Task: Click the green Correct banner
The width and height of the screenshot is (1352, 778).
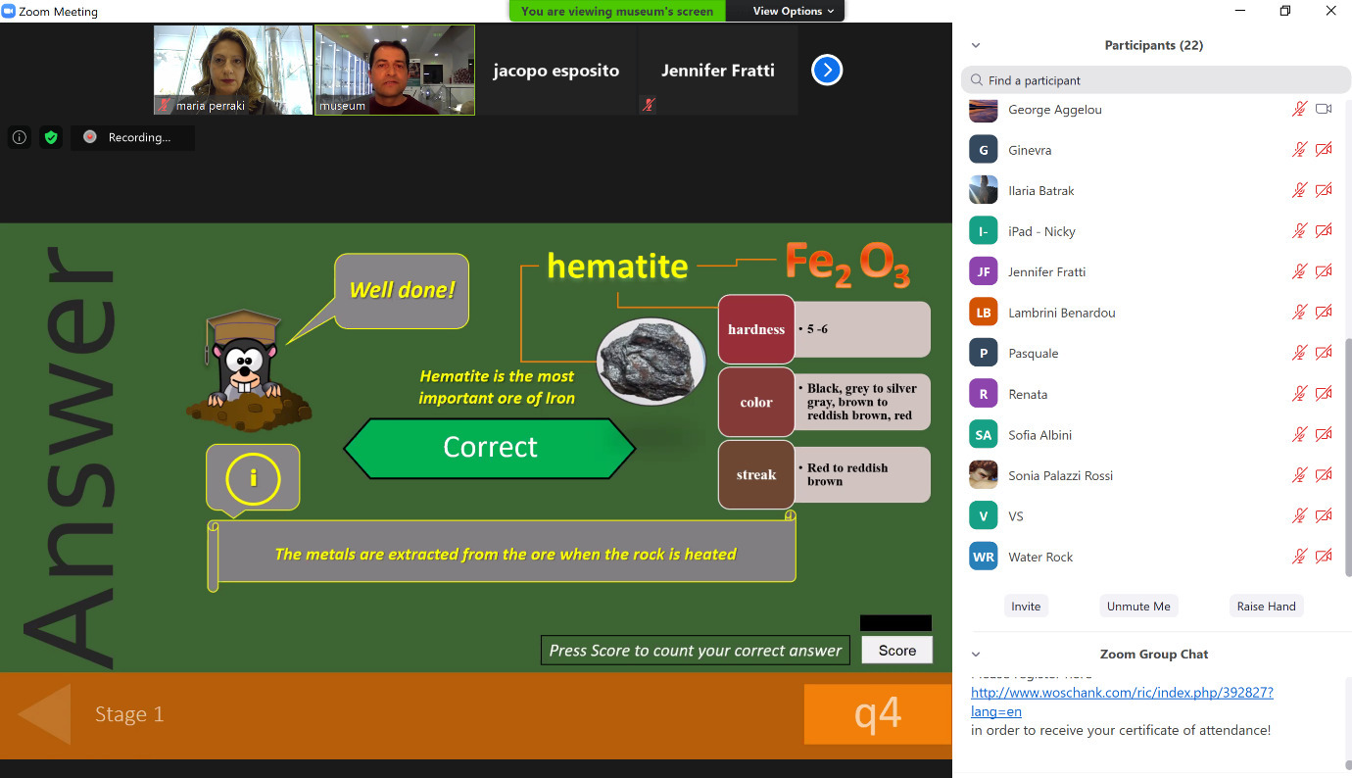Action: [490, 448]
